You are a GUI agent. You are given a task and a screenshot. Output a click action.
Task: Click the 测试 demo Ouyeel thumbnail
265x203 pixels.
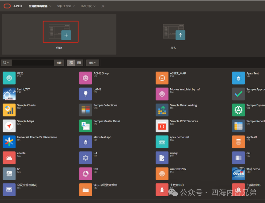click(x=238, y=174)
